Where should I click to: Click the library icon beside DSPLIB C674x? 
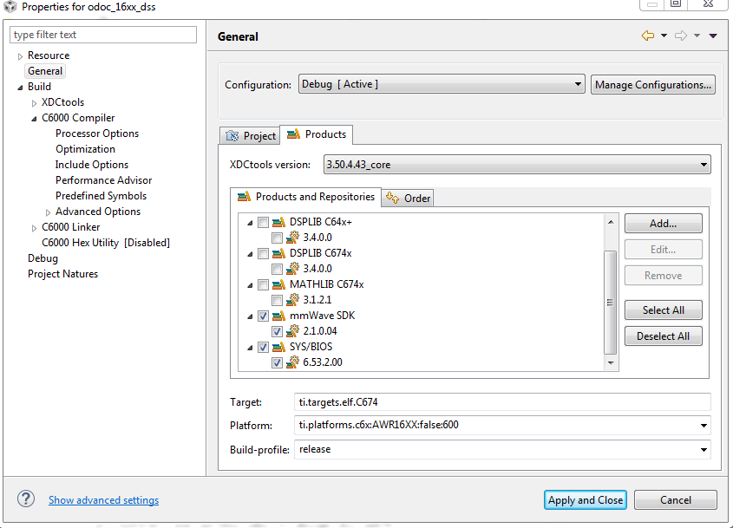(x=279, y=253)
